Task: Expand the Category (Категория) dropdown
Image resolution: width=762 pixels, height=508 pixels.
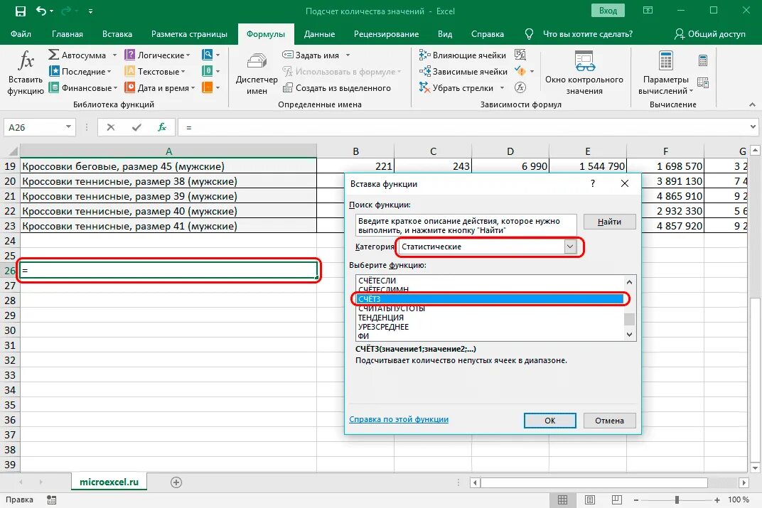Action: click(x=570, y=247)
